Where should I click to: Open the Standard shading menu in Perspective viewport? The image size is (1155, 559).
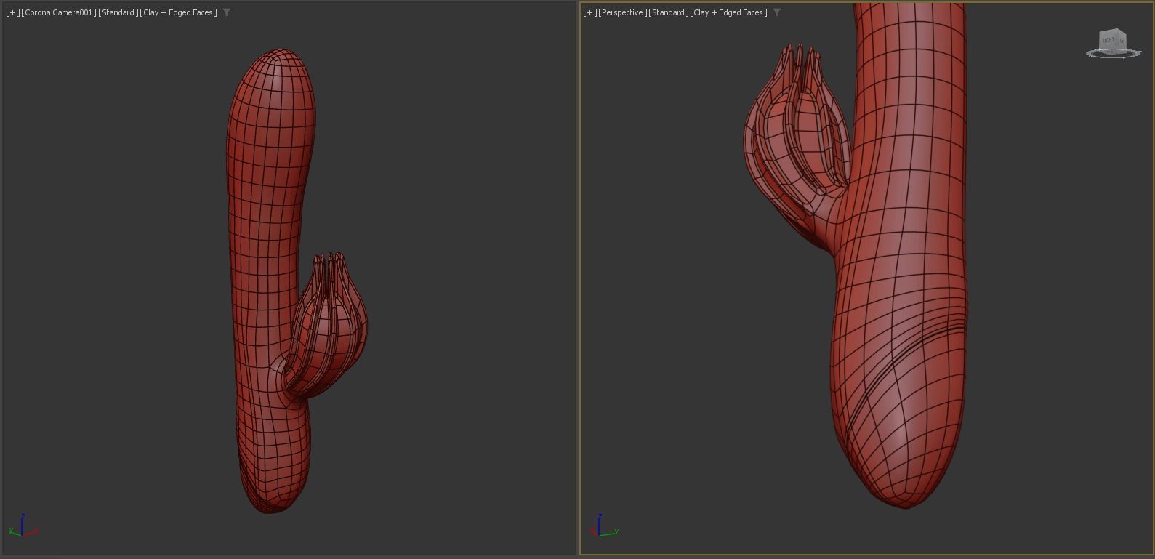click(668, 12)
